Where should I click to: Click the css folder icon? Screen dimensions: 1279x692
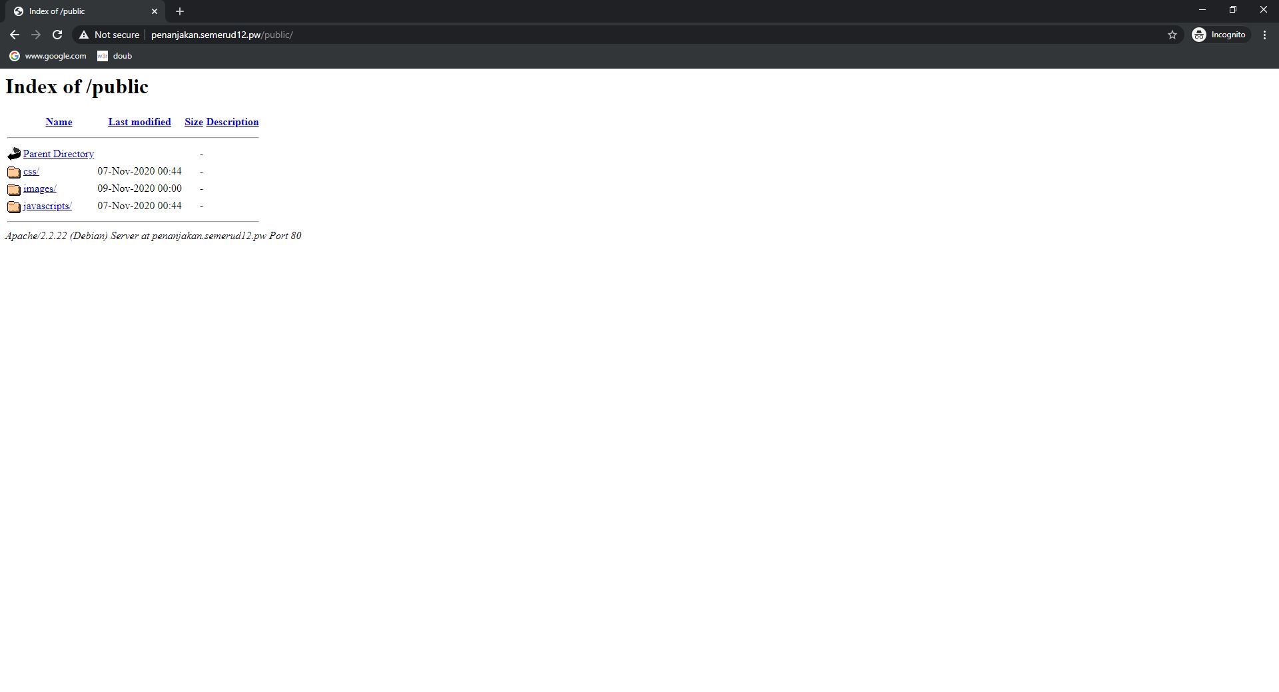pos(14,172)
